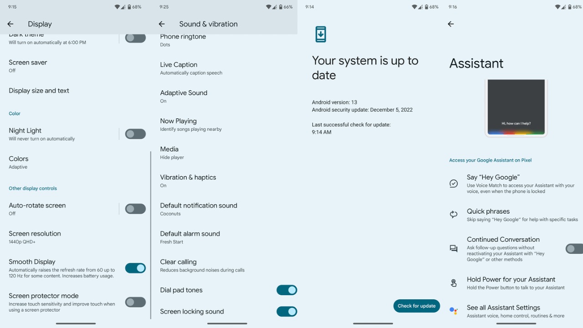Tap battery icon on Display screen status bar

click(130, 7)
